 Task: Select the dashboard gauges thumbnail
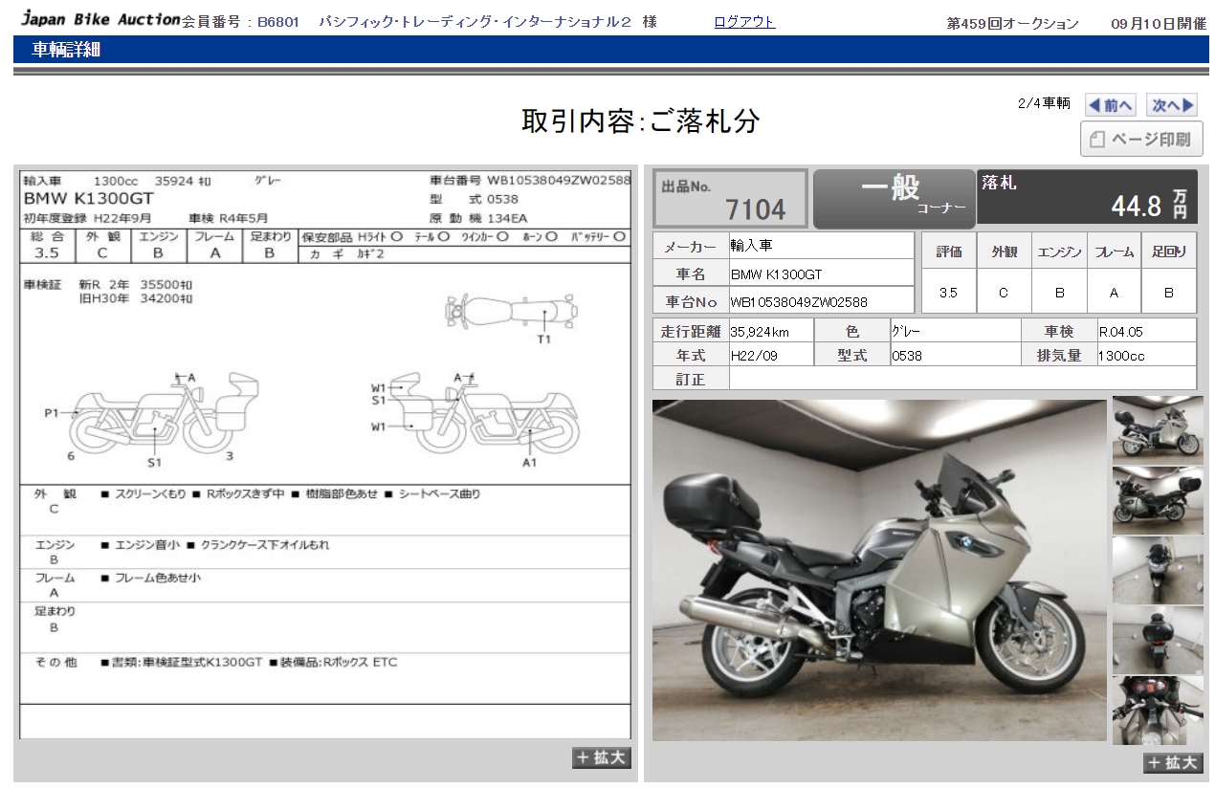[1158, 710]
